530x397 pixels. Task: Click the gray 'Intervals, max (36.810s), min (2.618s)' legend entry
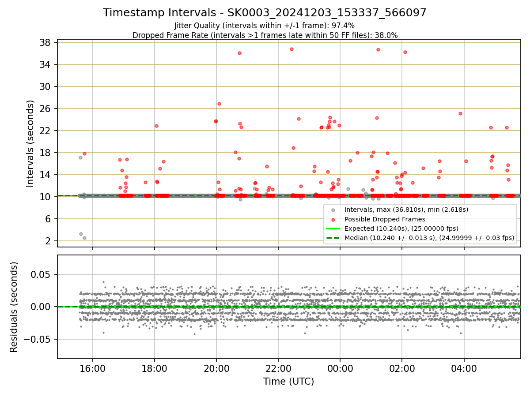click(406, 210)
